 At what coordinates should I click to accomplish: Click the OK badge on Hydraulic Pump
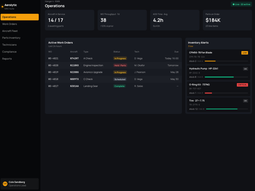[245, 69]
